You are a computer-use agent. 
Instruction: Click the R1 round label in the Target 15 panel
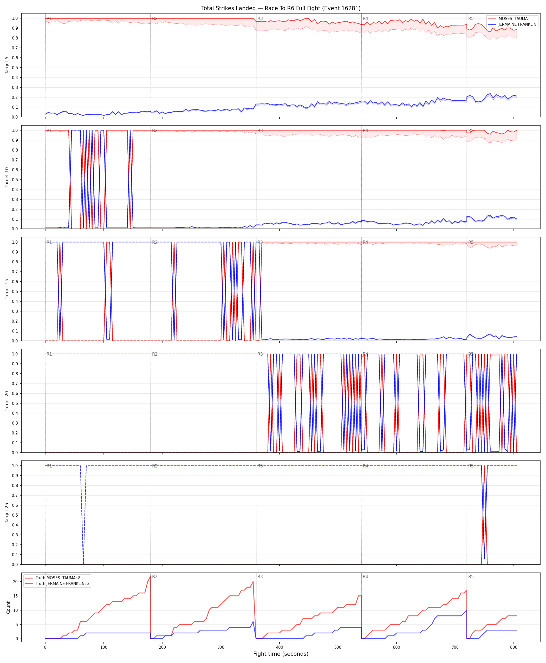[x=49, y=242]
